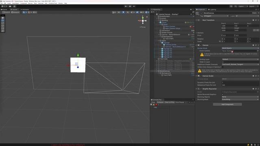Select the Rect tool in scene toolbar

(3, 28)
